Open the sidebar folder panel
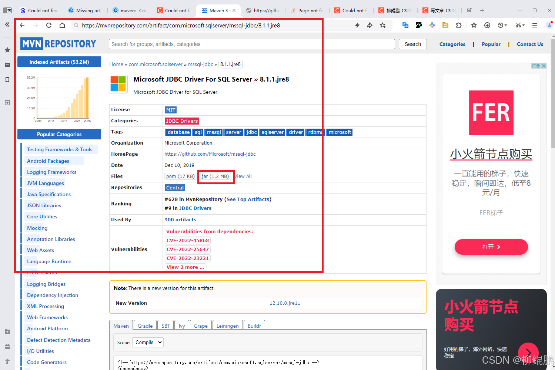This screenshot has height=370, width=555. tap(7, 65)
